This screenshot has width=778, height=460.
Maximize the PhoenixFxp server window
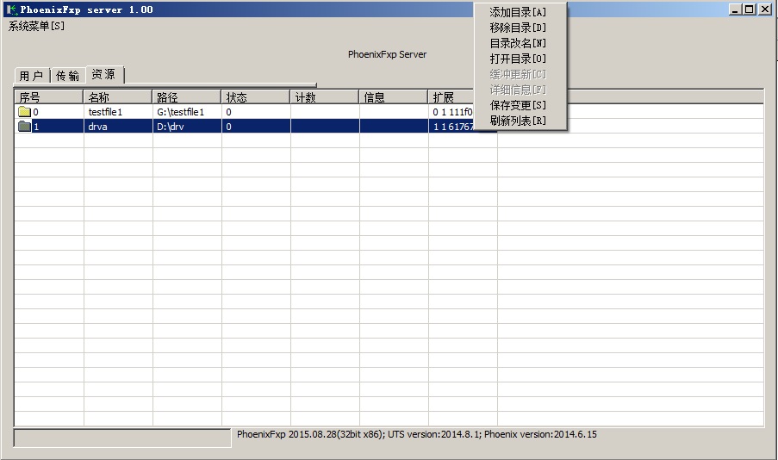coord(750,9)
